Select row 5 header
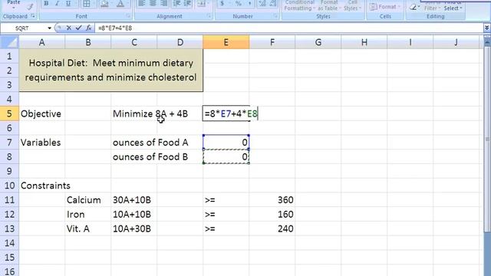491x276 pixels. point(9,113)
